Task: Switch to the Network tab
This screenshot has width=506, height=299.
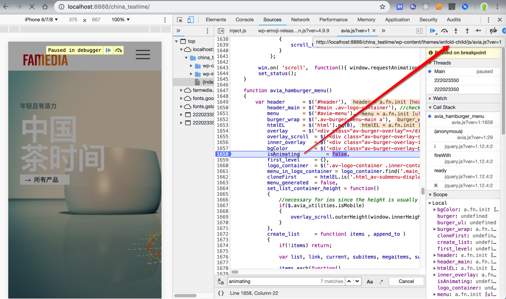Action: pyautogui.click(x=300, y=20)
